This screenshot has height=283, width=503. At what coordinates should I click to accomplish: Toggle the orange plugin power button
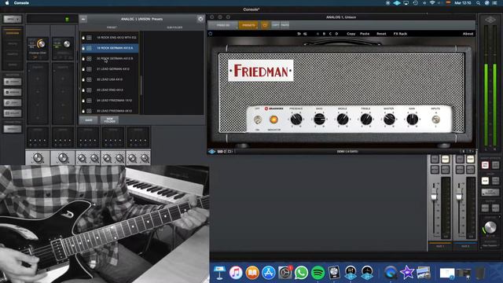pyautogui.click(x=265, y=25)
